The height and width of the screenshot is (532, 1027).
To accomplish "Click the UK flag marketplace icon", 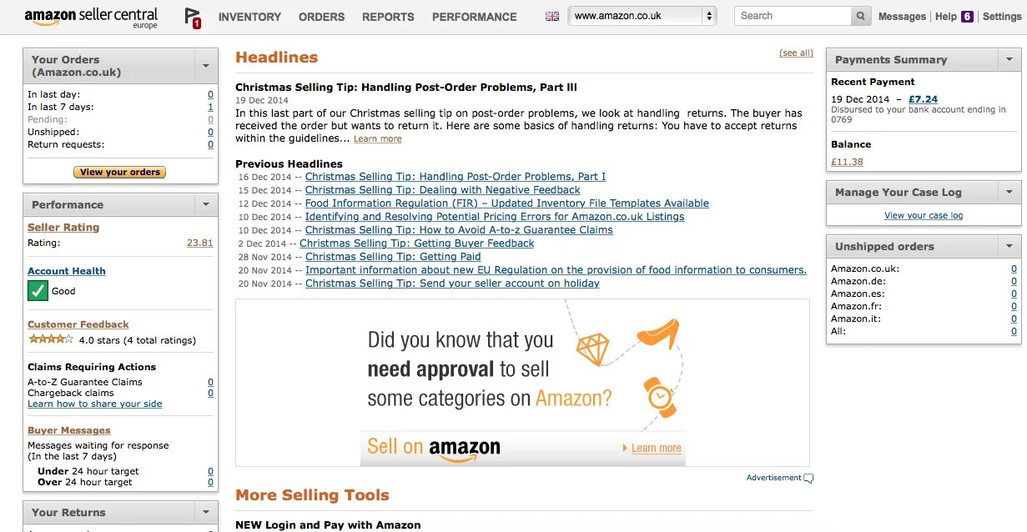I will pyautogui.click(x=552, y=17).
